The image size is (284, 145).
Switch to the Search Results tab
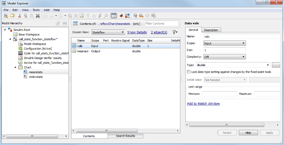click(125, 136)
